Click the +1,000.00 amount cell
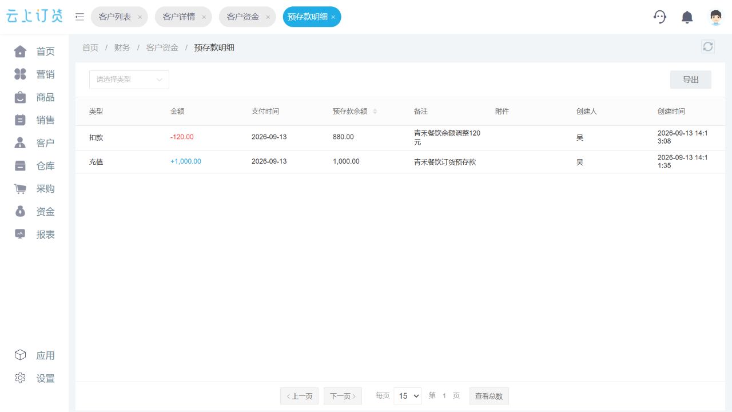 186,161
